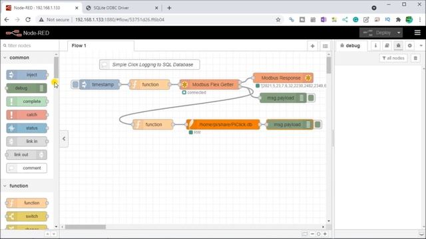Select the upper msg.payload debug node
This screenshot has width=426, height=239.
[x=283, y=98]
